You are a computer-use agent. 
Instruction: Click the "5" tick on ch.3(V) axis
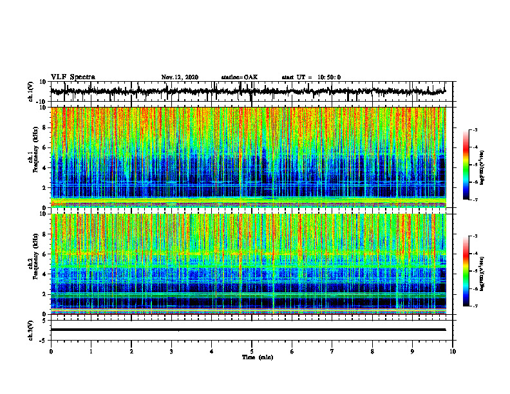pyautogui.click(x=44, y=321)
